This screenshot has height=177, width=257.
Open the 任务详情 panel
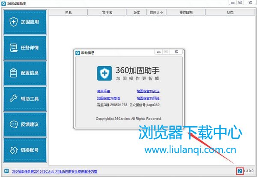pos(25,48)
